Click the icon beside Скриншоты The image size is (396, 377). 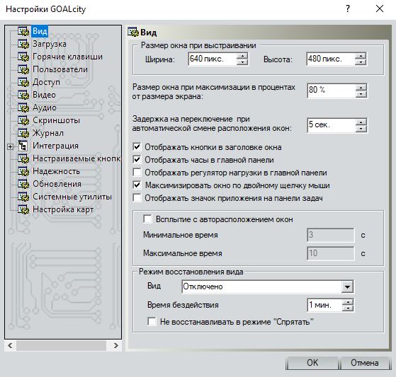[x=23, y=120]
